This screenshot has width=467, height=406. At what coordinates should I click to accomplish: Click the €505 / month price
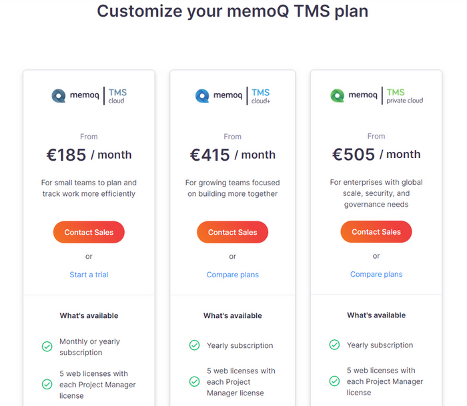(376, 155)
